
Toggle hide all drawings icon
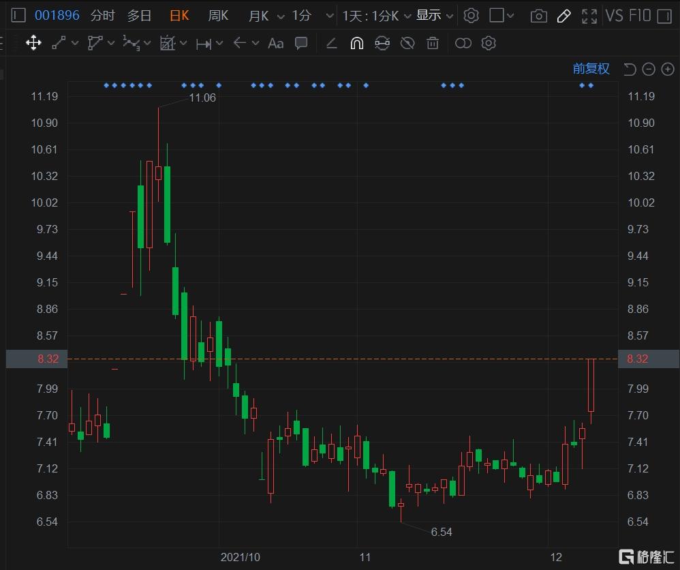(407, 43)
